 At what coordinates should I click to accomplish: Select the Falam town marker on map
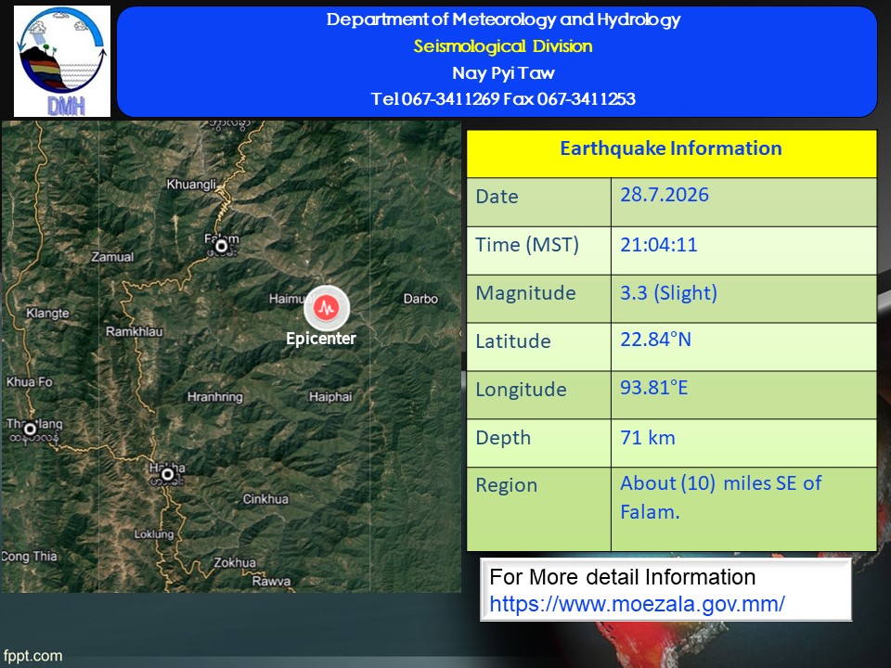point(221,247)
